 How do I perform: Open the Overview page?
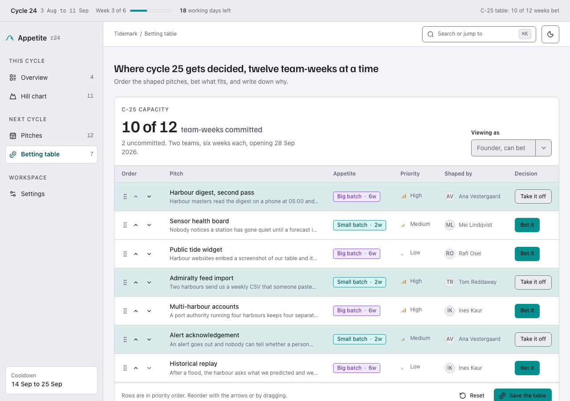pyautogui.click(x=51, y=78)
